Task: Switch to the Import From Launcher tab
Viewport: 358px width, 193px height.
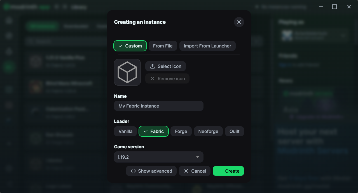Action: (207, 46)
